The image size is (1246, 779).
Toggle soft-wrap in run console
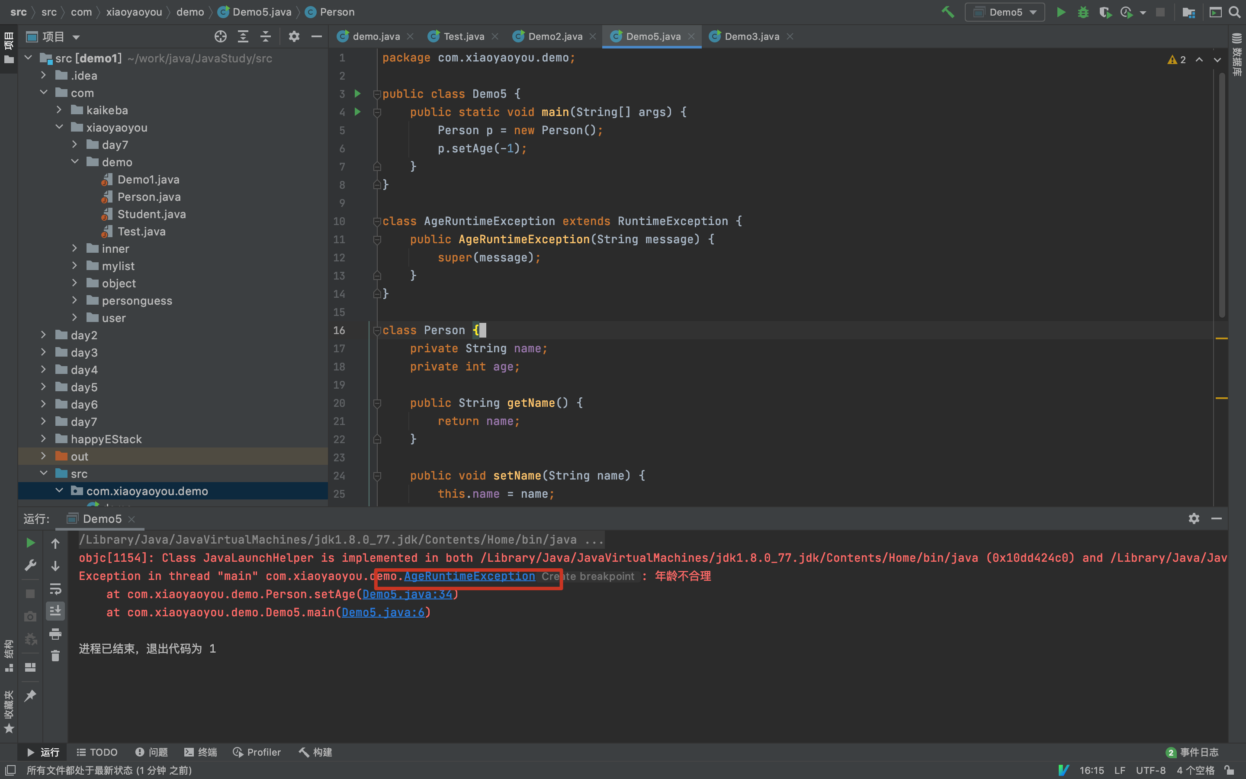pos(55,589)
